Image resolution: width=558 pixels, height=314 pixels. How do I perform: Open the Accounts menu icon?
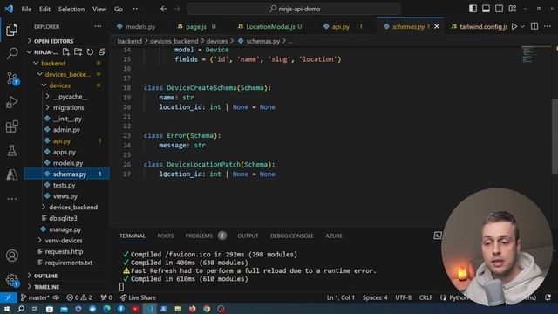[x=11, y=256]
